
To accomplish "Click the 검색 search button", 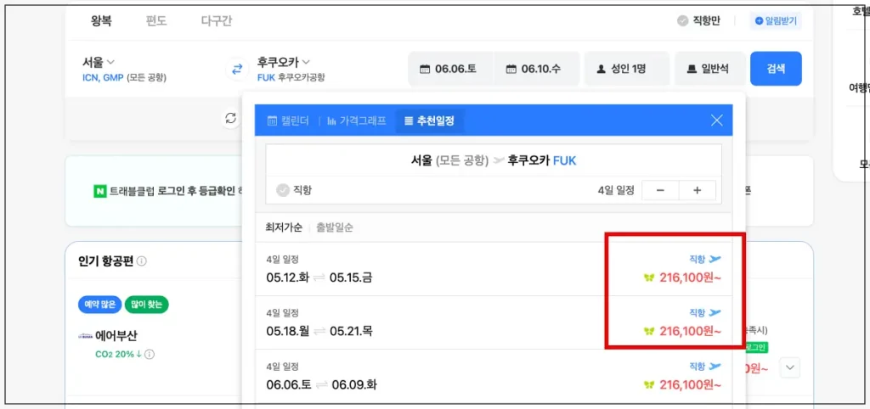I will coord(776,69).
